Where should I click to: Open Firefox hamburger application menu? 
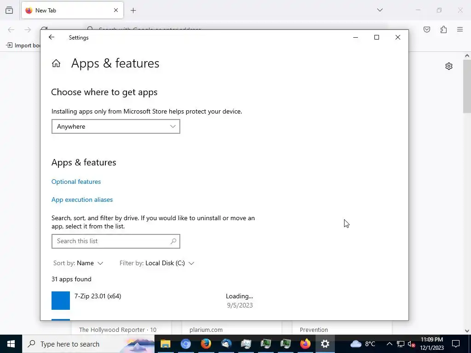tap(460, 29)
